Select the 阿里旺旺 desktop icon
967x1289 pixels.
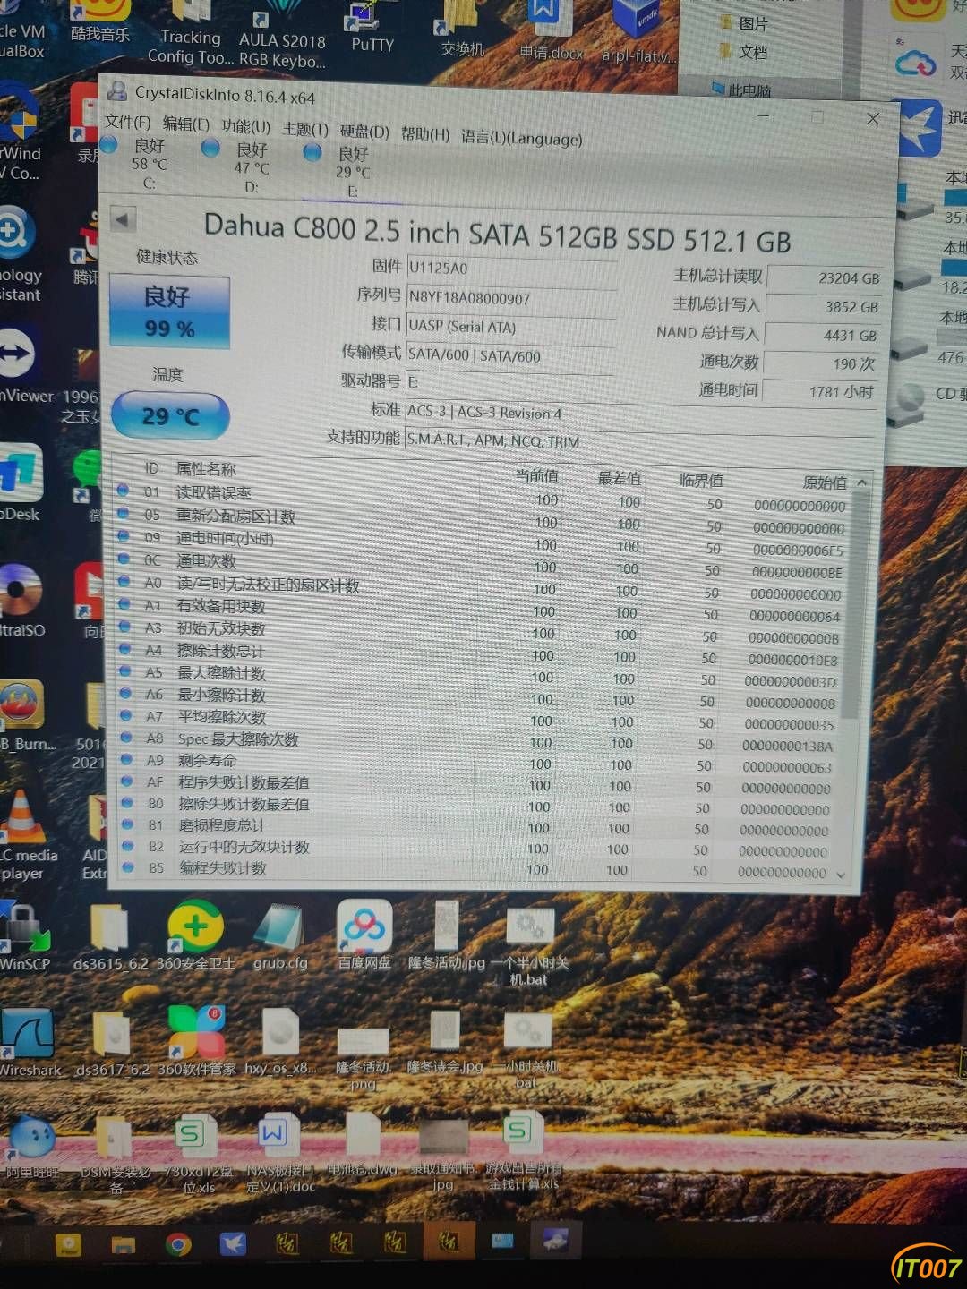[x=30, y=1145]
